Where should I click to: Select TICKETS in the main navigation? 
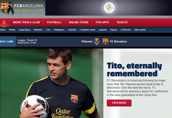(122, 22)
